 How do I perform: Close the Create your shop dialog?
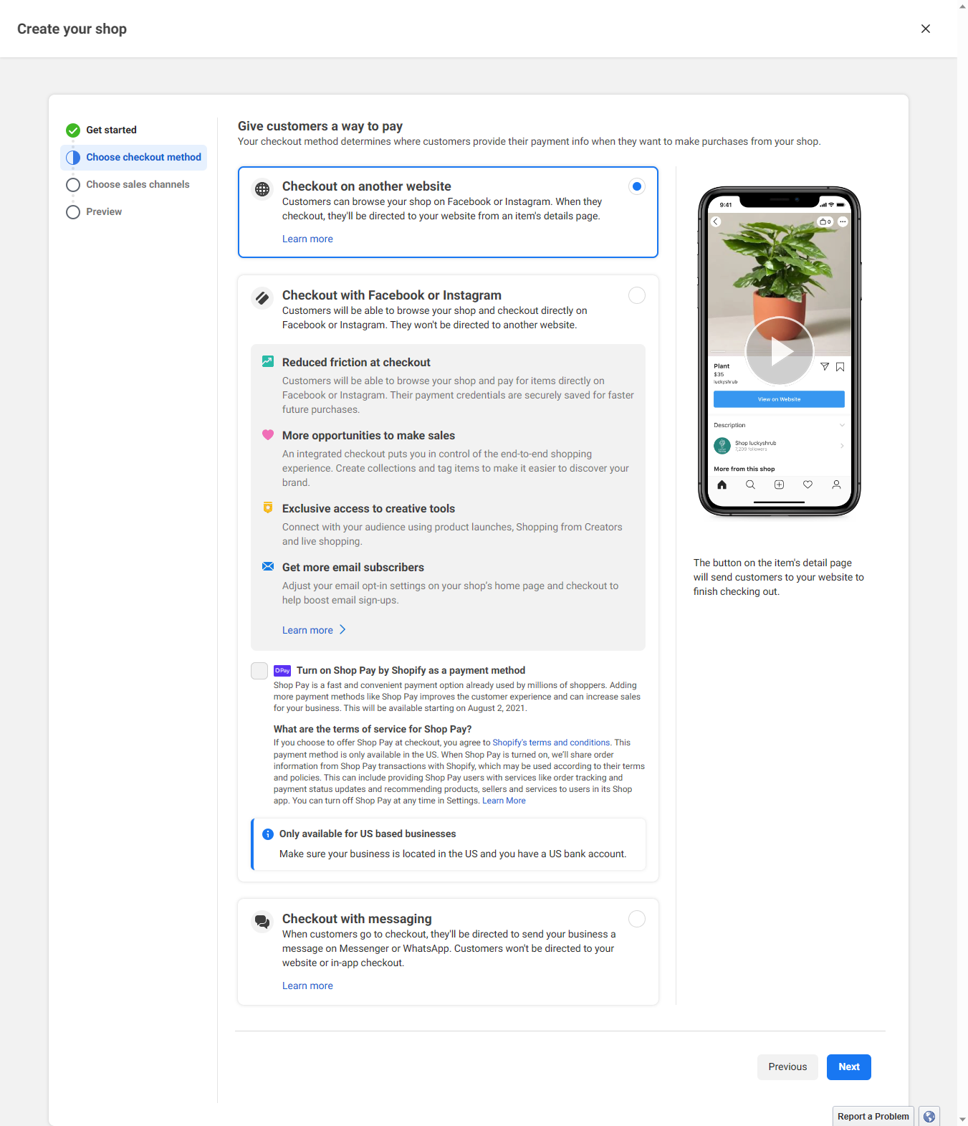pyautogui.click(x=926, y=29)
